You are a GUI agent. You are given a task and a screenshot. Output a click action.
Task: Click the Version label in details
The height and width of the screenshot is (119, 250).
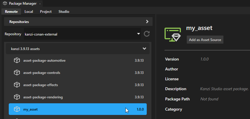pos(172,59)
